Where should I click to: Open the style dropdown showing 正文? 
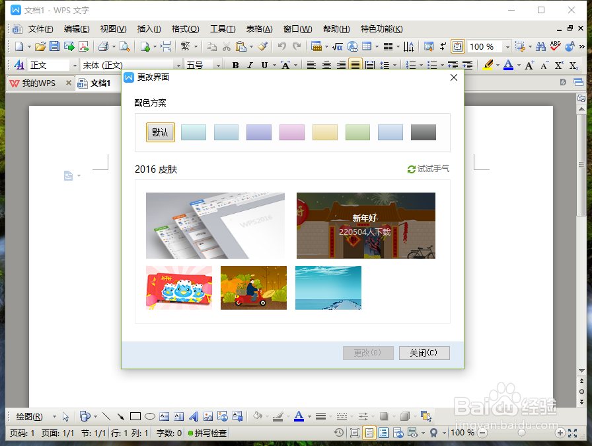tap(75, 66)
